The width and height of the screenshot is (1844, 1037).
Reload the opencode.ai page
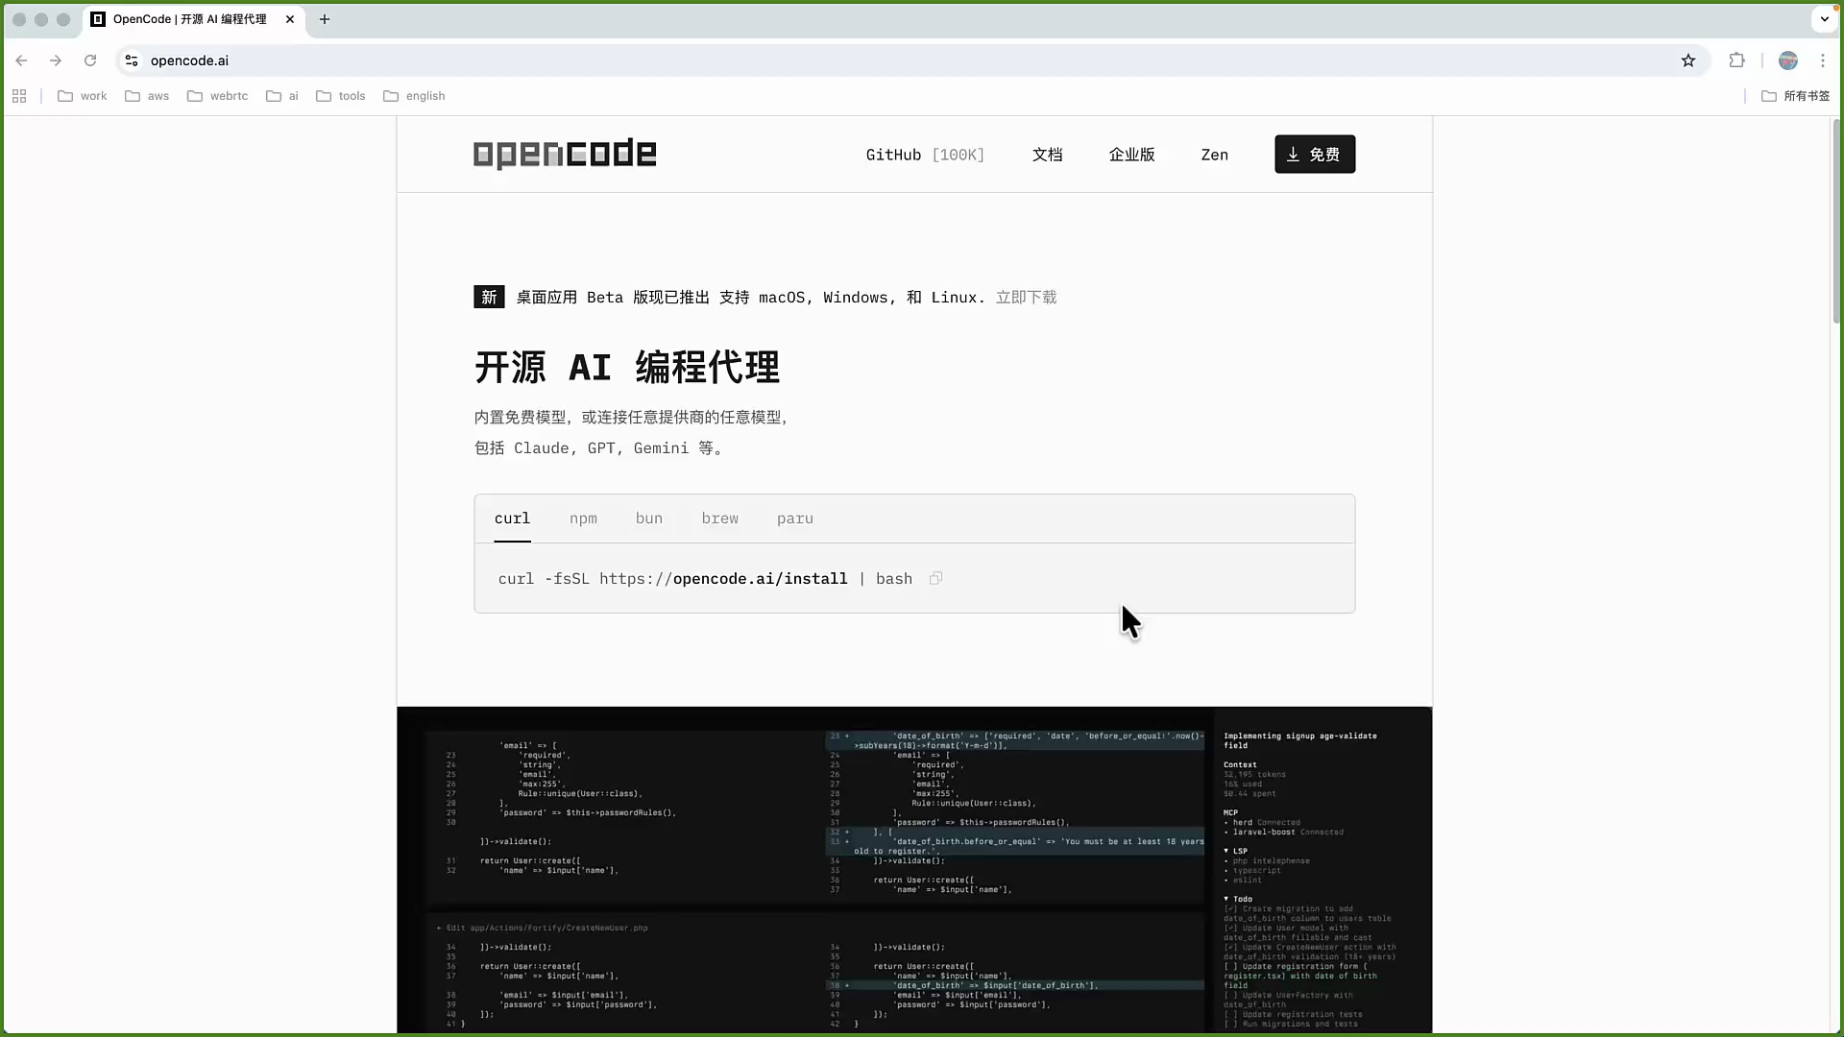(90, 60)
